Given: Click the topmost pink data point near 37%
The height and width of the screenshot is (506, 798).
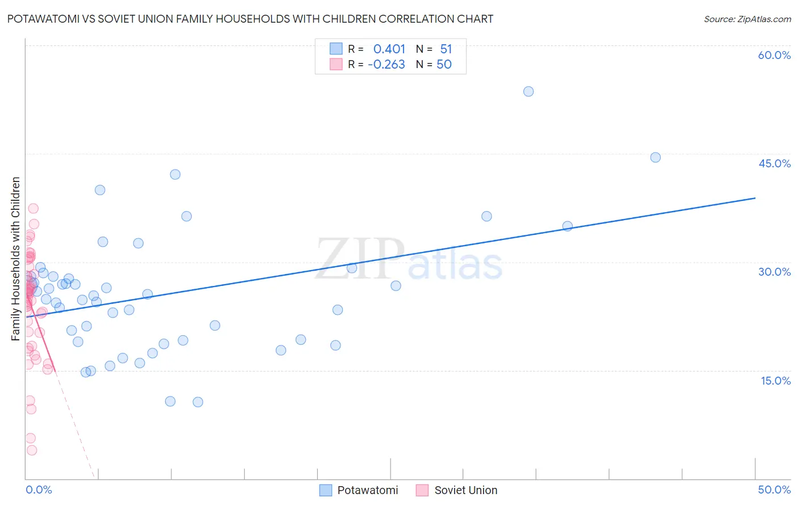Looking at the screenshot, I should (x=33, y=208).
